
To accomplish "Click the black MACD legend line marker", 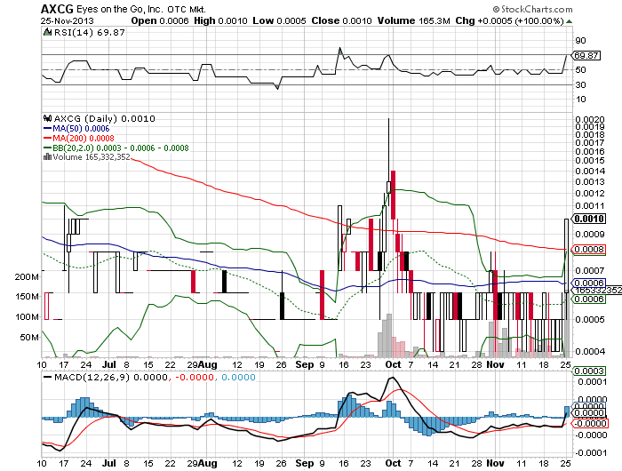I will [48, 377].
